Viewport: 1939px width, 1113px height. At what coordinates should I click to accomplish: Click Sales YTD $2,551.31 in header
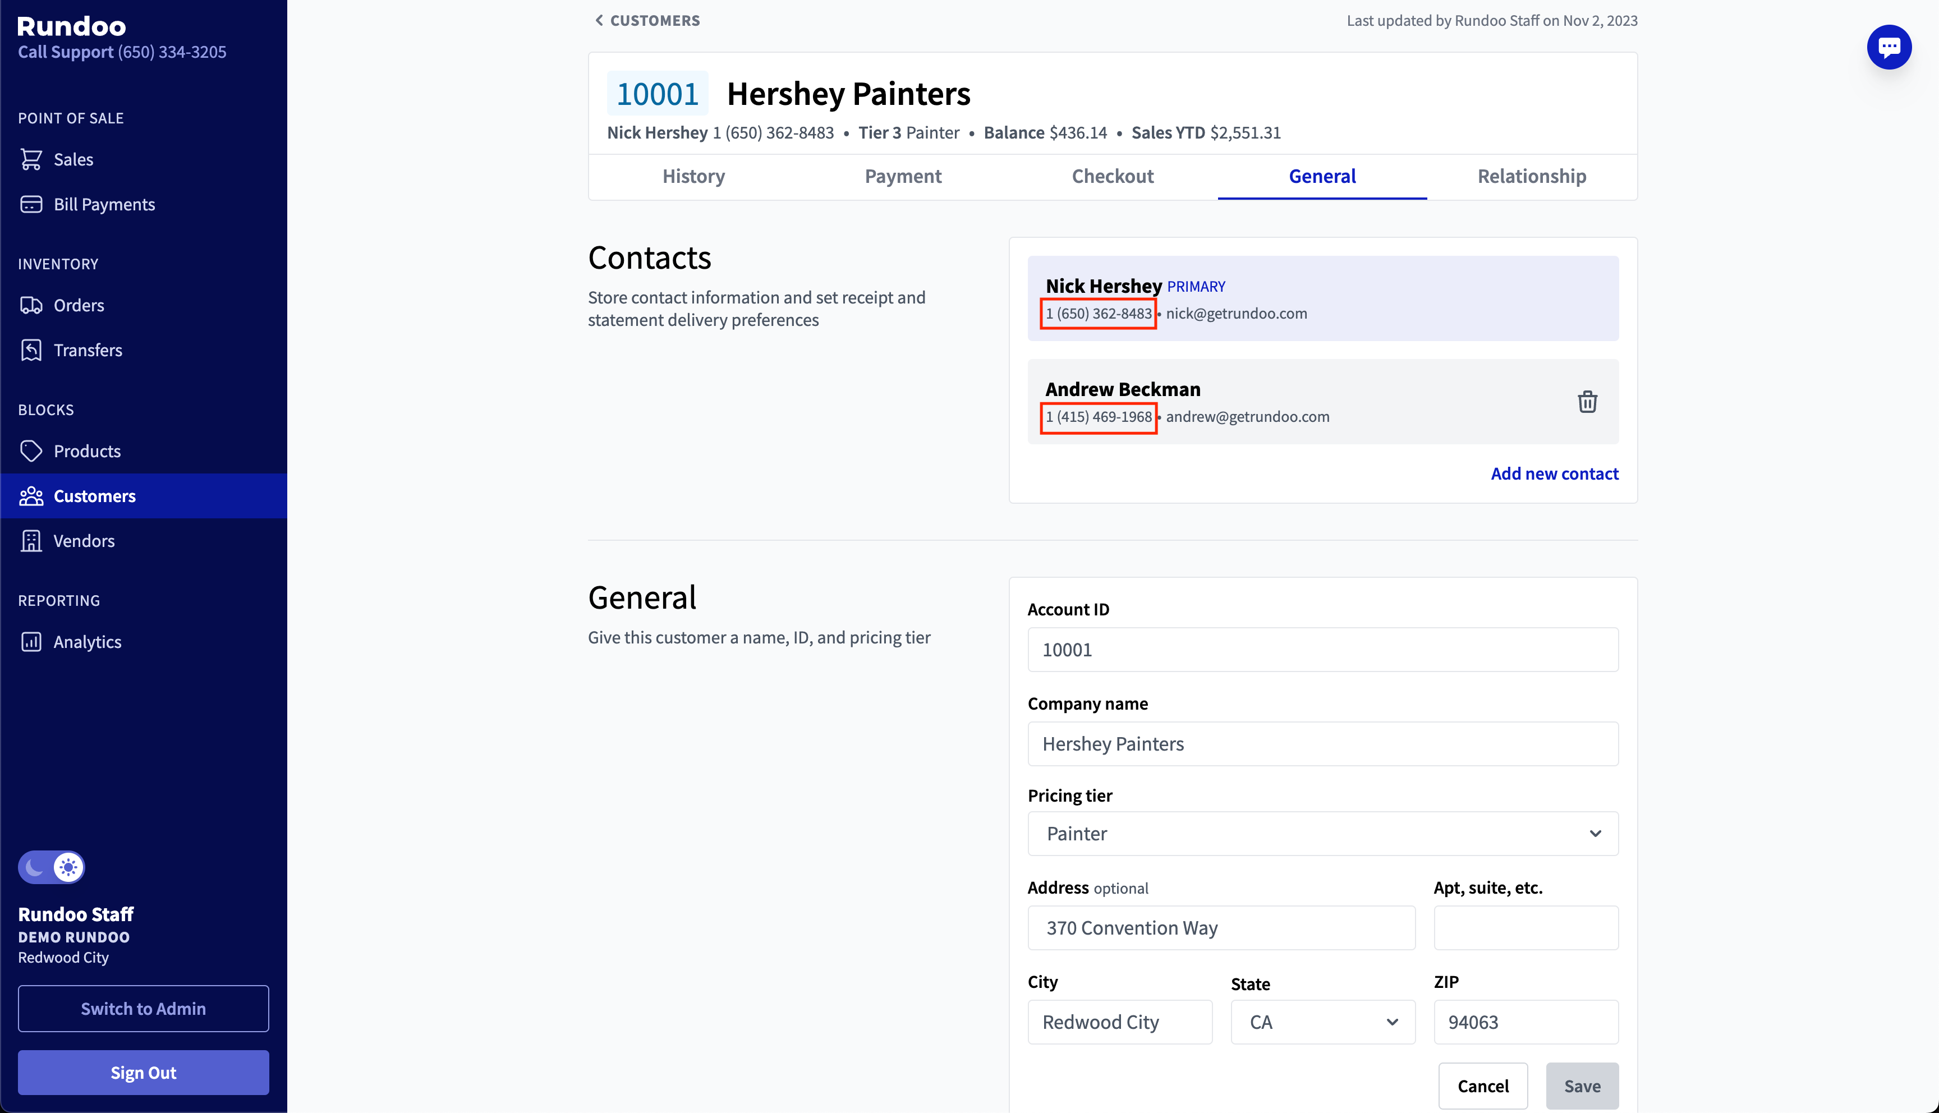1205,132
